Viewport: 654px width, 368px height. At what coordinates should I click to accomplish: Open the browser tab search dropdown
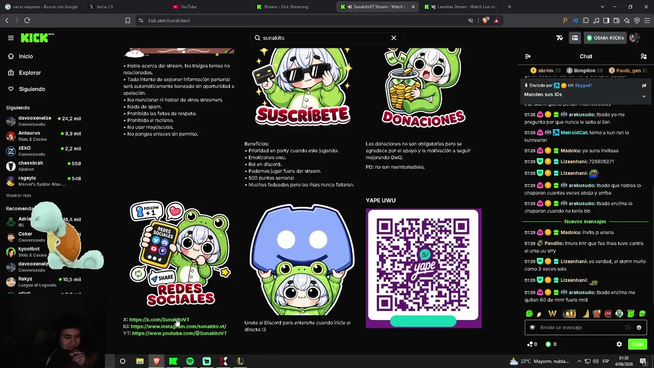[602, 7]
